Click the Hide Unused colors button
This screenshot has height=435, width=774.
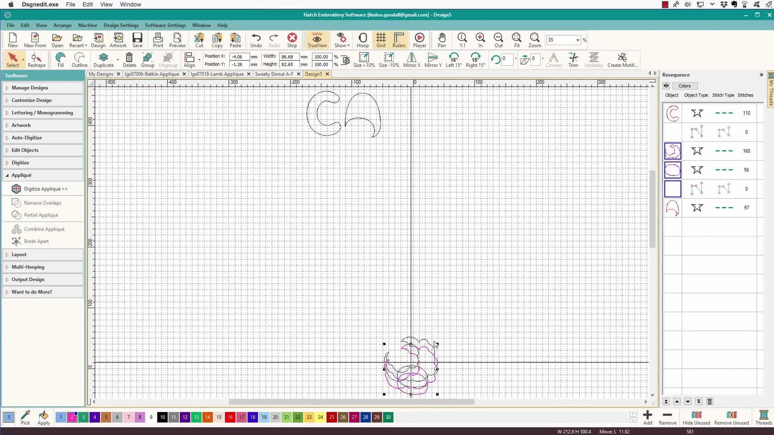(696, 418)
